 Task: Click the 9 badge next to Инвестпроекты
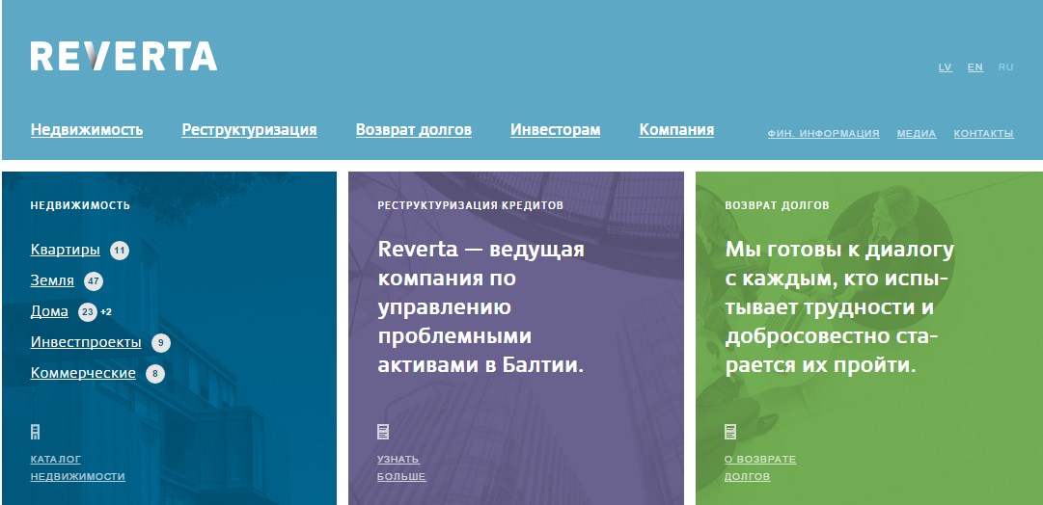pos(161,343)
